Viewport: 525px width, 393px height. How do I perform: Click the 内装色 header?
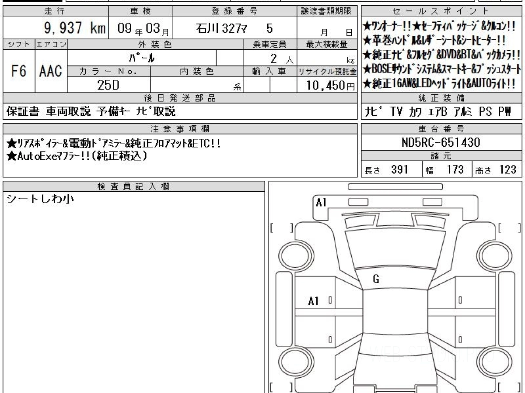196,71
